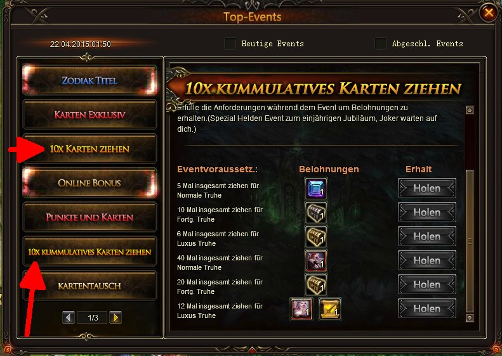Go to the next event list page
This screenshot has width=502, height=356.
coord(116,317)
